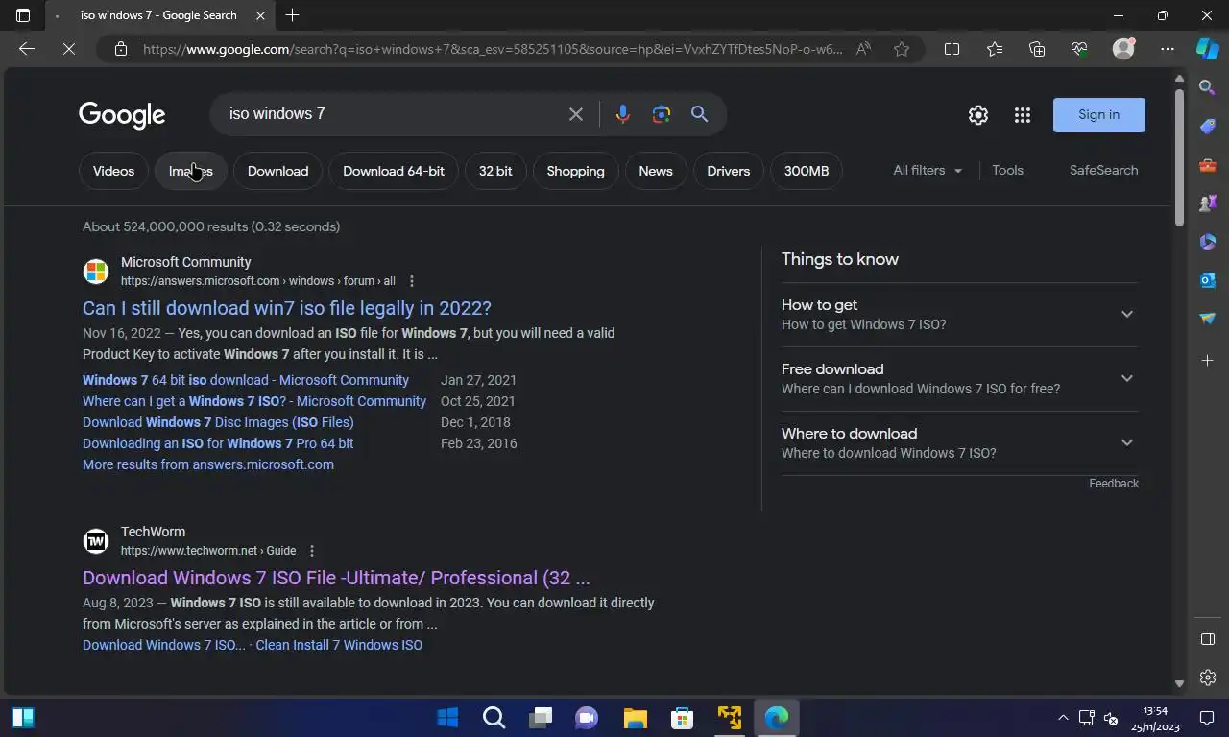Open 'Clean Install 7 Windows ISO' link
1229x737 pixels.
click(339, 645)
